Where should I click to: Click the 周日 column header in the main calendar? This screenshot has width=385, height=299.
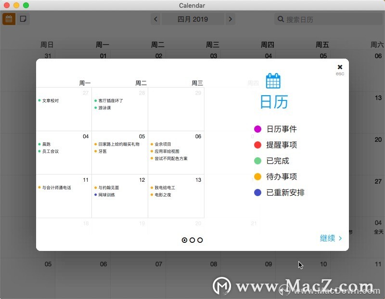(x=47, y=45)
